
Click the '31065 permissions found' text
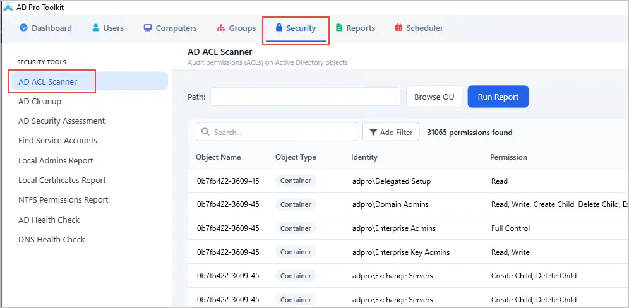click(x=470, y=133)
